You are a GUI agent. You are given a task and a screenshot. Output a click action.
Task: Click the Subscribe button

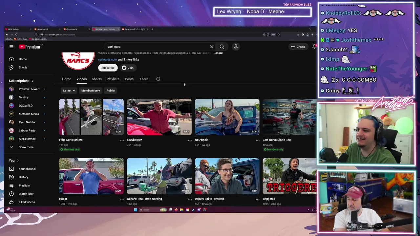[108, 68]
